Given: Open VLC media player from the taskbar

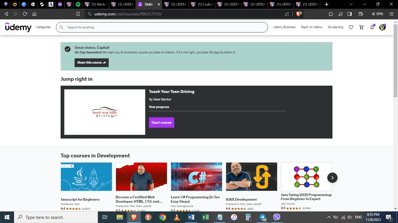Looking at the screenshot, I should [x=177, y=217].
